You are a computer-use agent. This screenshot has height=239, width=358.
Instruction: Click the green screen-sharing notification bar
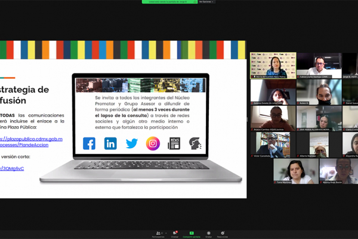[169, 2]
